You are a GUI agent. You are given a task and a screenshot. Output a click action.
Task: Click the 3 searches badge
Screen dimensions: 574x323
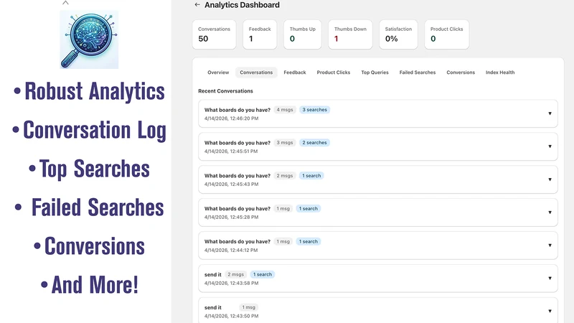(314, 110)
